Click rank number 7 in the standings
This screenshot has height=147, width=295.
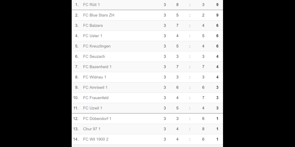[x=77, y=67]
